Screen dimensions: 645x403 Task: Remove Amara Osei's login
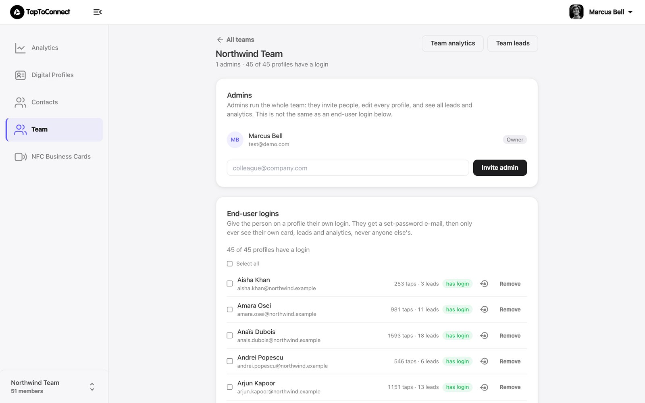pos(510,310)
